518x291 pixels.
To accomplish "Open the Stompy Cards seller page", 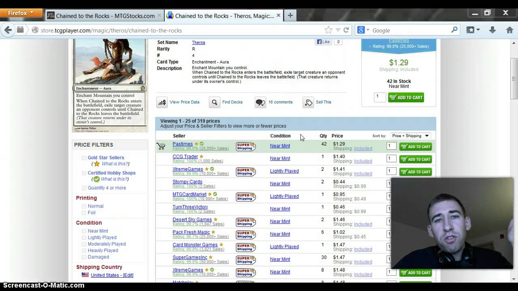I will coord(187,182).
